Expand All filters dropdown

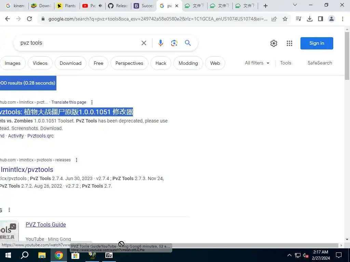click(257, 63)
